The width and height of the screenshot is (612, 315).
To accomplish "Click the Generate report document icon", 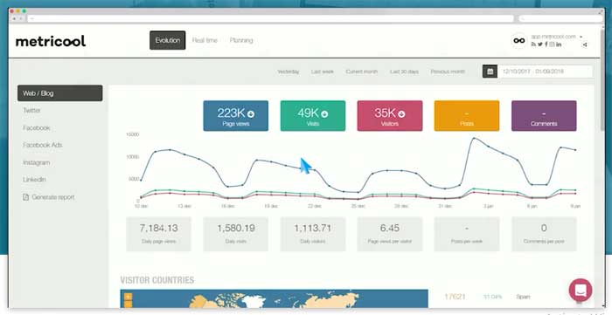I will coord(25,197).
